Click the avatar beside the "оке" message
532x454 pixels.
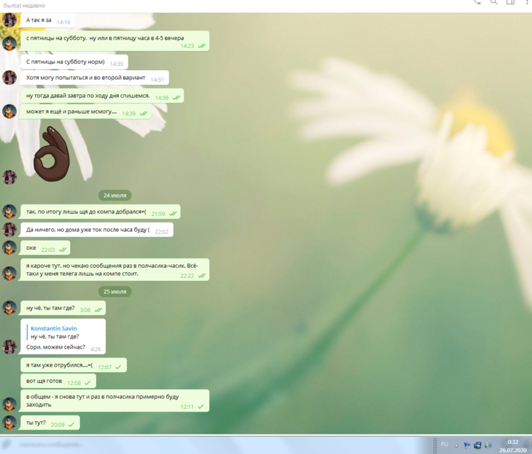point(9,248)
